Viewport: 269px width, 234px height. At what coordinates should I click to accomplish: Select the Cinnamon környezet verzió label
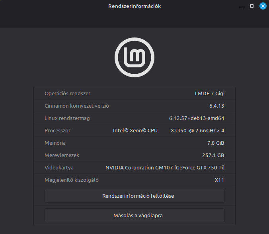tap(77, 106)
